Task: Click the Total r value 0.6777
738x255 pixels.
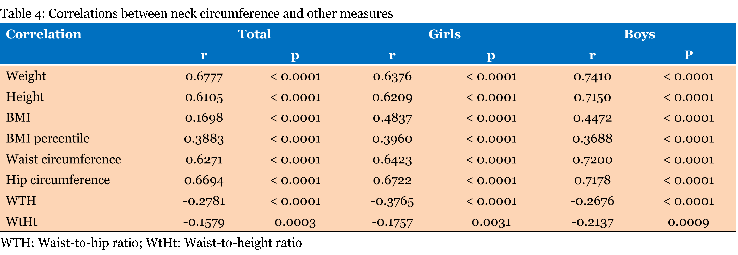Action: [x=204, y=77]
